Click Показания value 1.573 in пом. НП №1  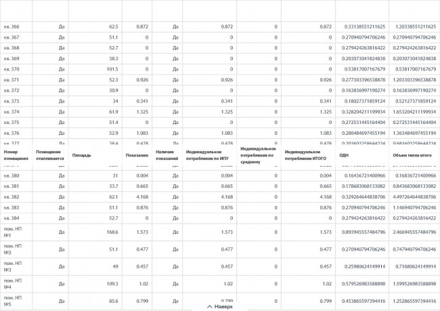pyautogui.click(x=142, y=232)
